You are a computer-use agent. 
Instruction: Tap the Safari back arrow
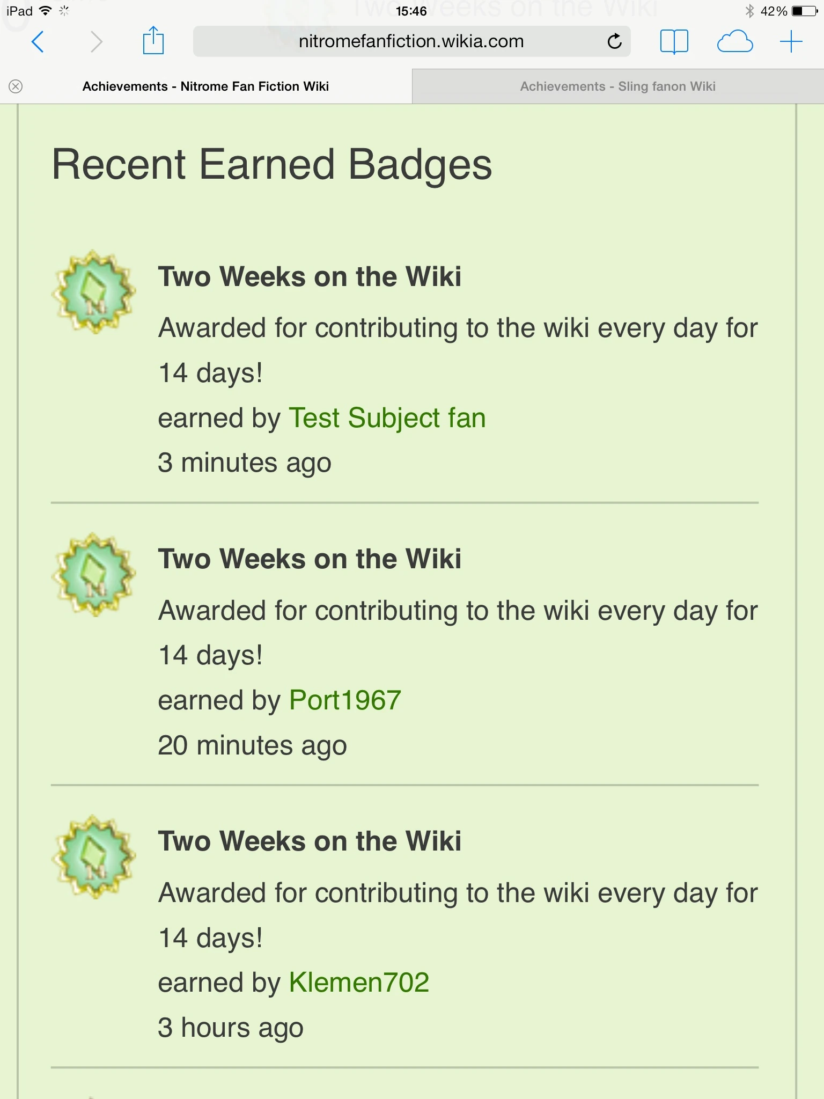click(x=38, y=42)
